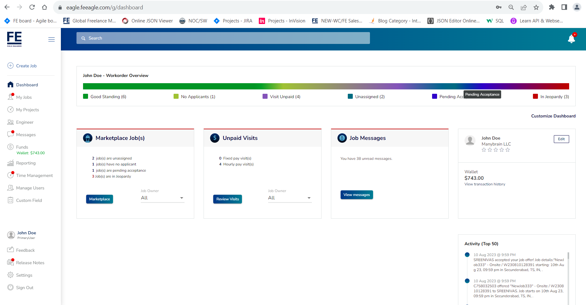Click the Job Messages exclamation icon
The image size is (586, 305).
(342, 138)
